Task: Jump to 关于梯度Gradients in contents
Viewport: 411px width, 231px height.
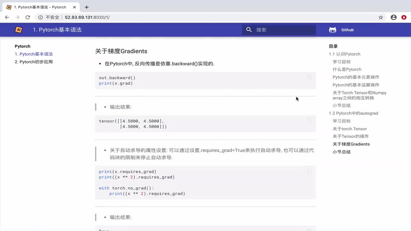Action: pos(351,144)
